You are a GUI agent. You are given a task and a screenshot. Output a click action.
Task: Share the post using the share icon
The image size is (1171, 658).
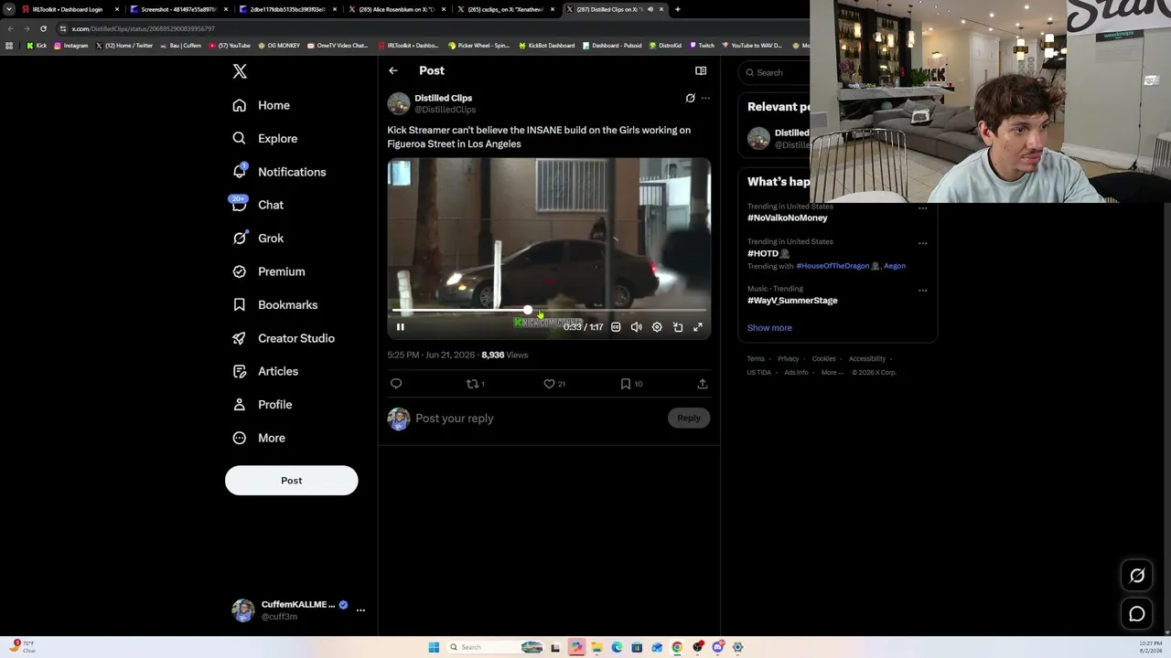tap(703, 384)
